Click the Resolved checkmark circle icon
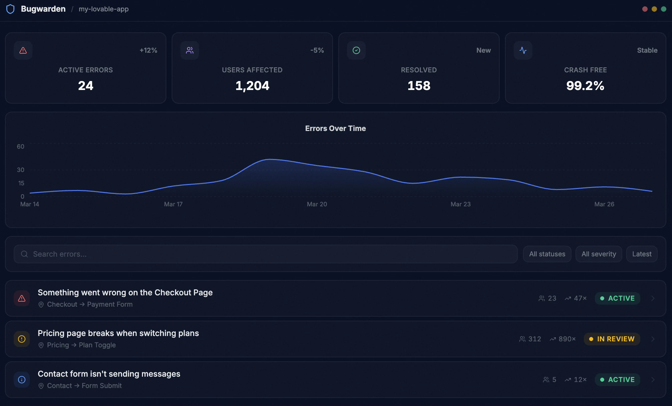This screenshot has width=672, height=406. (x=356, y=50)
